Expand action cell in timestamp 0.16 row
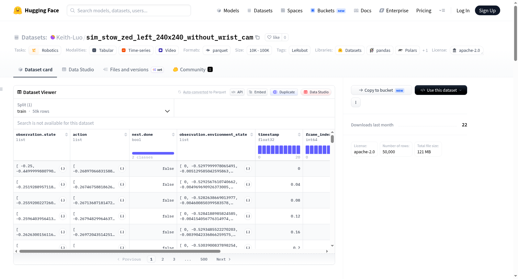518x279 pixels. pos(122,232)
